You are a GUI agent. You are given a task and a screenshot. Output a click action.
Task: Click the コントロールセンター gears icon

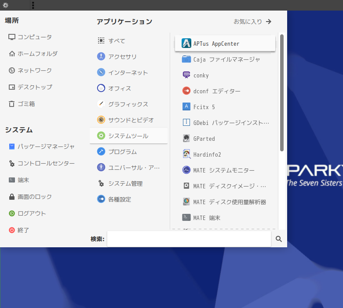tap(12, 163)
